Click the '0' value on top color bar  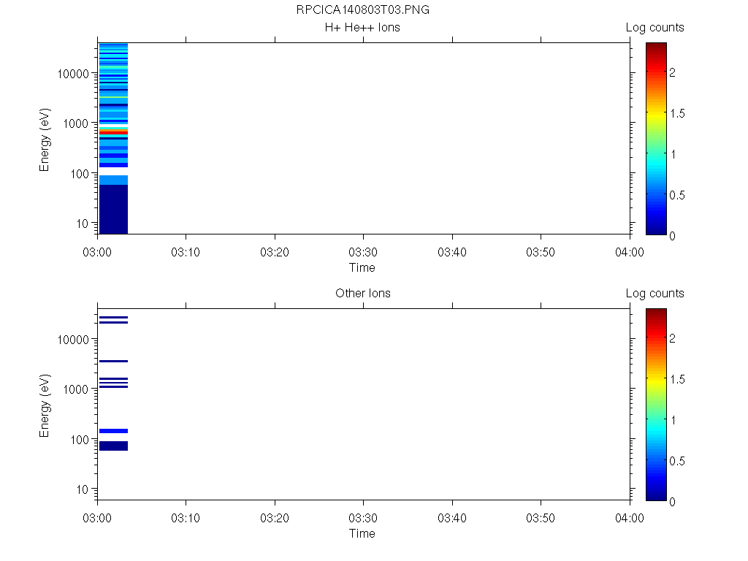pyautogui.click(x=672, y=236)
